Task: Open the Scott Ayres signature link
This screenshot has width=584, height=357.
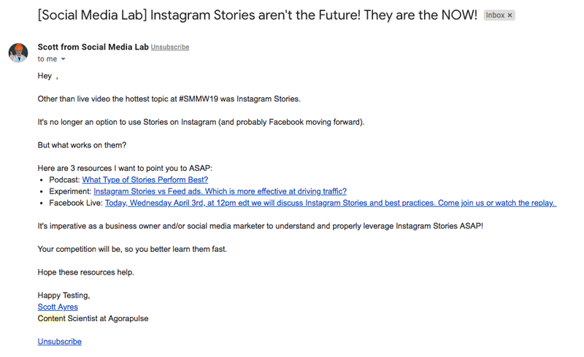Action: click(58, 307)
